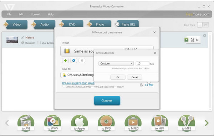Open the Convert menu
This screenshot has height=136, width=214.
click(x=35, y=14)
